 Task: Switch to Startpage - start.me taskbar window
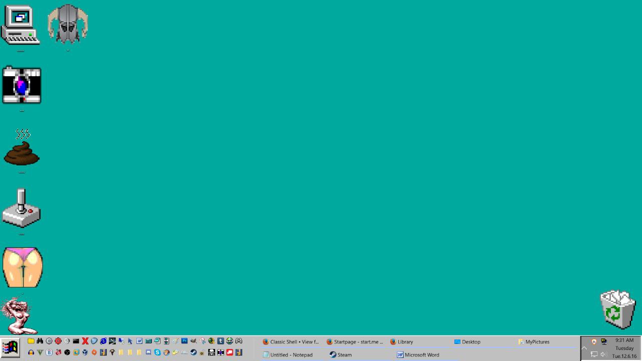pos(355,341)
